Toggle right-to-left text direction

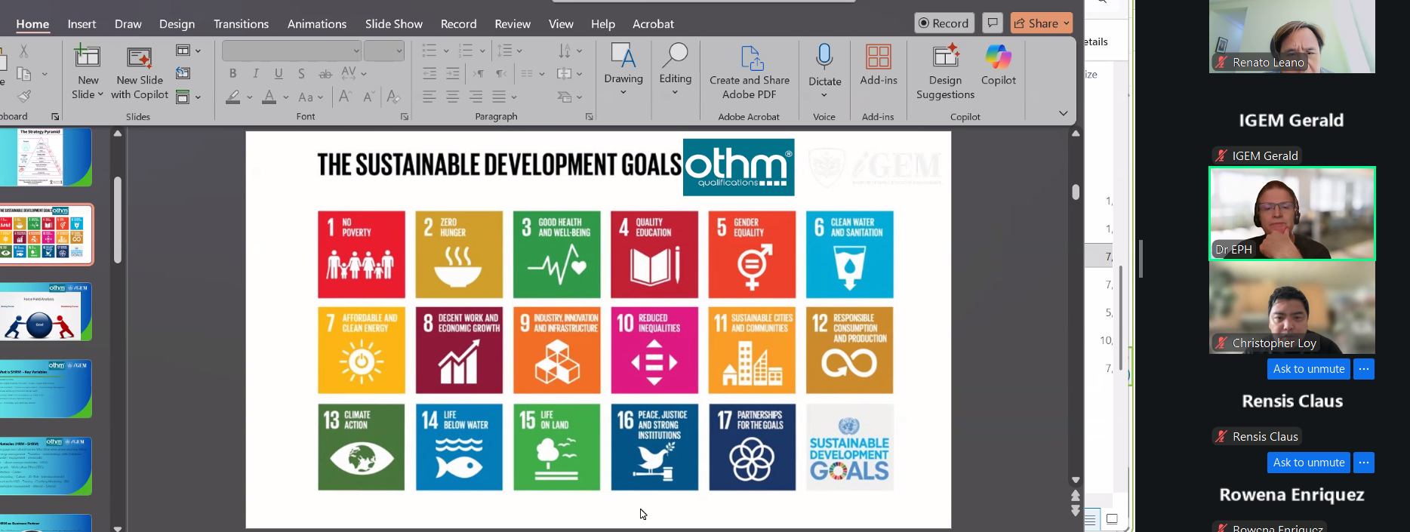(501, 73)
